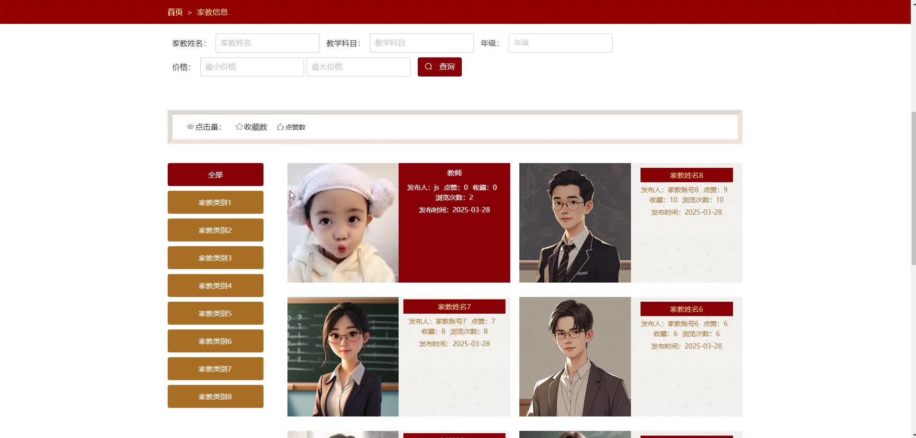Select 家教类别5 category
Screen dimensions: 916x438
216,313
